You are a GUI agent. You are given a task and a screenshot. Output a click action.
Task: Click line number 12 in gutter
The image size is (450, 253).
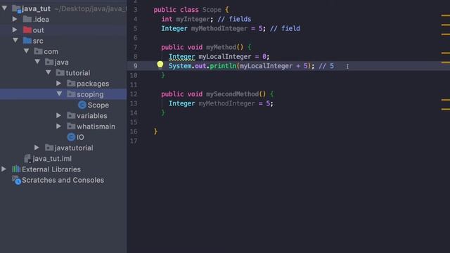134,94
